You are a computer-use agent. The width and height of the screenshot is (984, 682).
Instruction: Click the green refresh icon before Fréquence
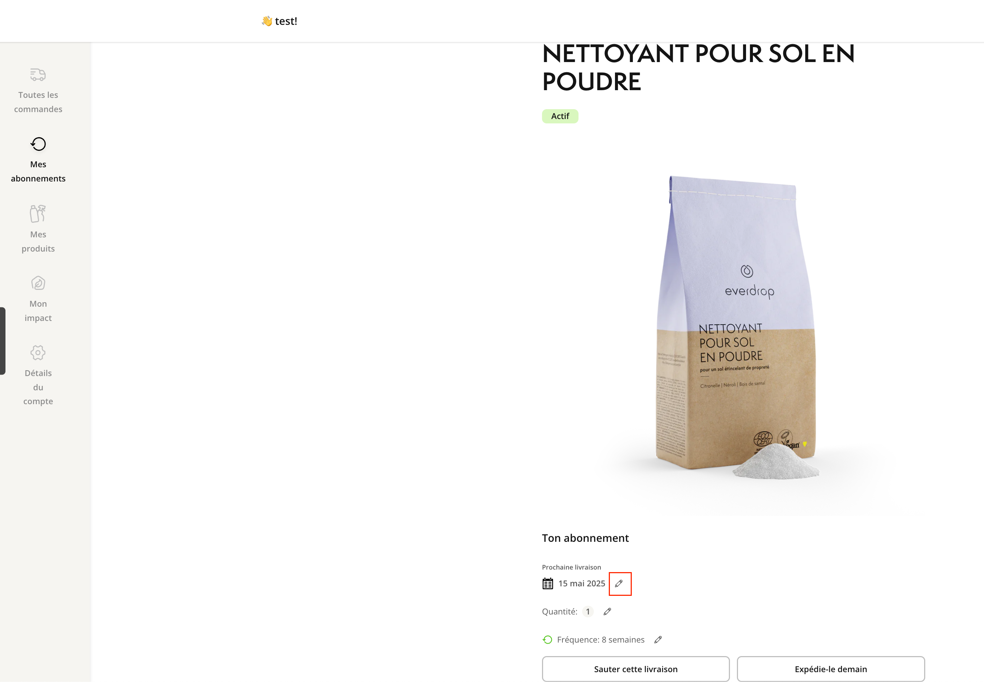coord(547,640)
